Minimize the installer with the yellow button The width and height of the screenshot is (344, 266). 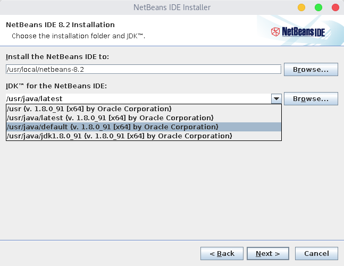pyautogui.click(x=301, y=7)
